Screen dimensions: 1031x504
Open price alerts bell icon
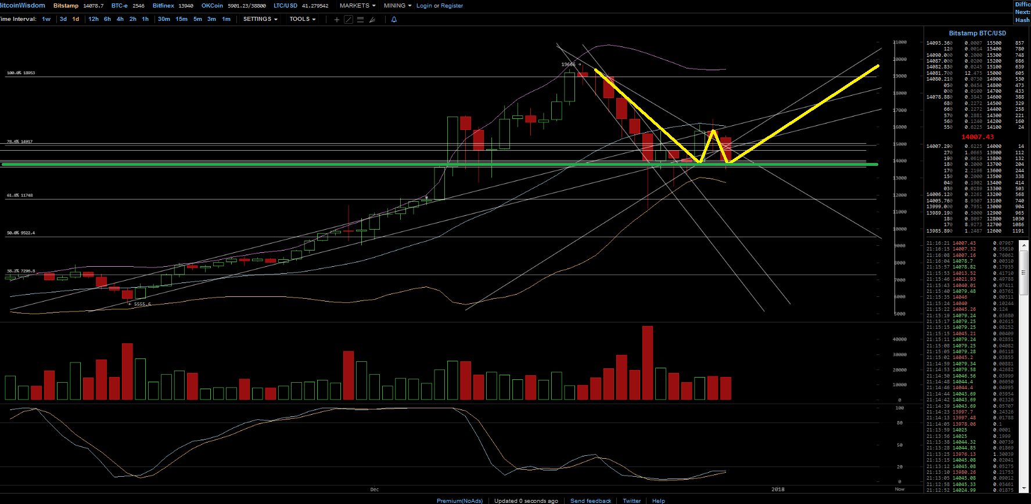pos(394,20)
